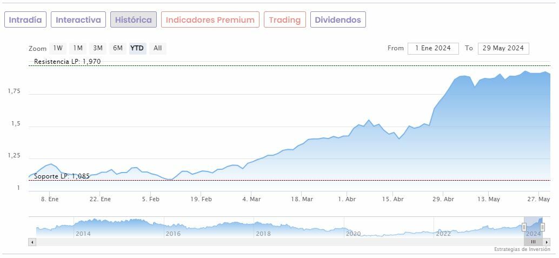Switch to the Intradía tab

coord(25,20)
